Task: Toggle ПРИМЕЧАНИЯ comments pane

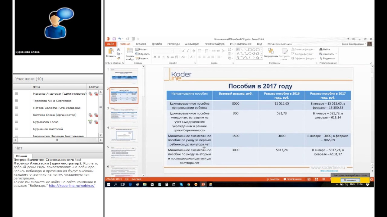Action: [x=292, y=179]
